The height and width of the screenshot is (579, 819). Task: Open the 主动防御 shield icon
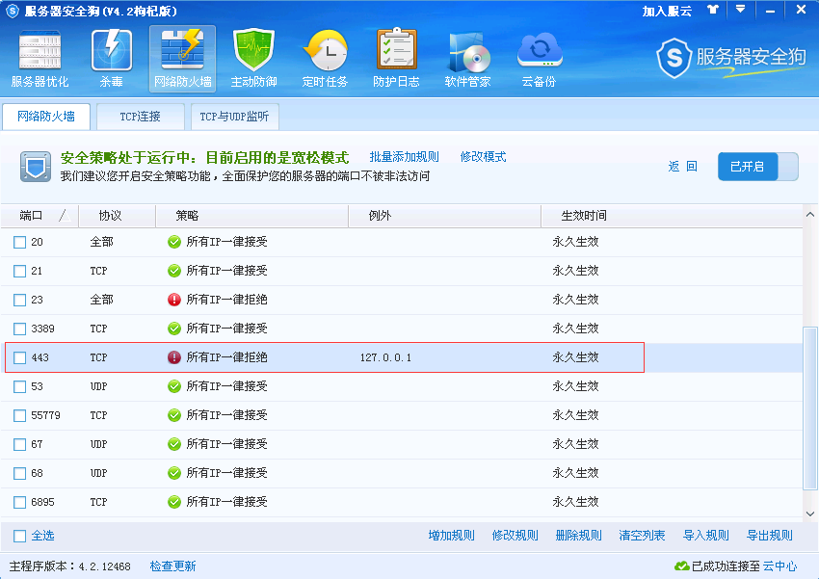pos(253,59)
